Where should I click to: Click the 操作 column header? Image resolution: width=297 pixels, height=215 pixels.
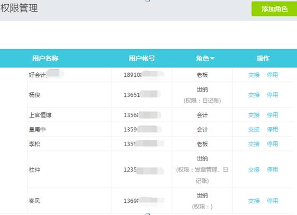[263, 58]
